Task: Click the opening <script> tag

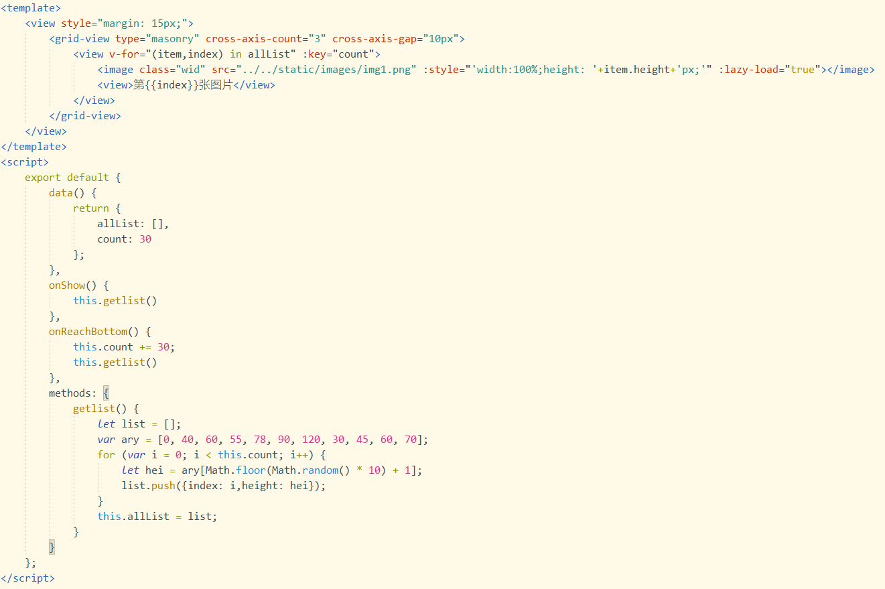Action: [25, 162]
